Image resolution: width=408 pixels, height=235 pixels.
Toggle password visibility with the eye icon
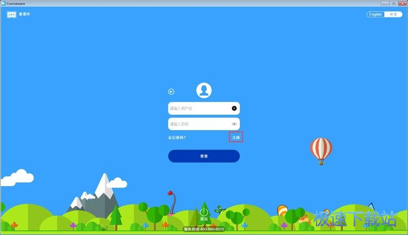(x=234, y=124)
